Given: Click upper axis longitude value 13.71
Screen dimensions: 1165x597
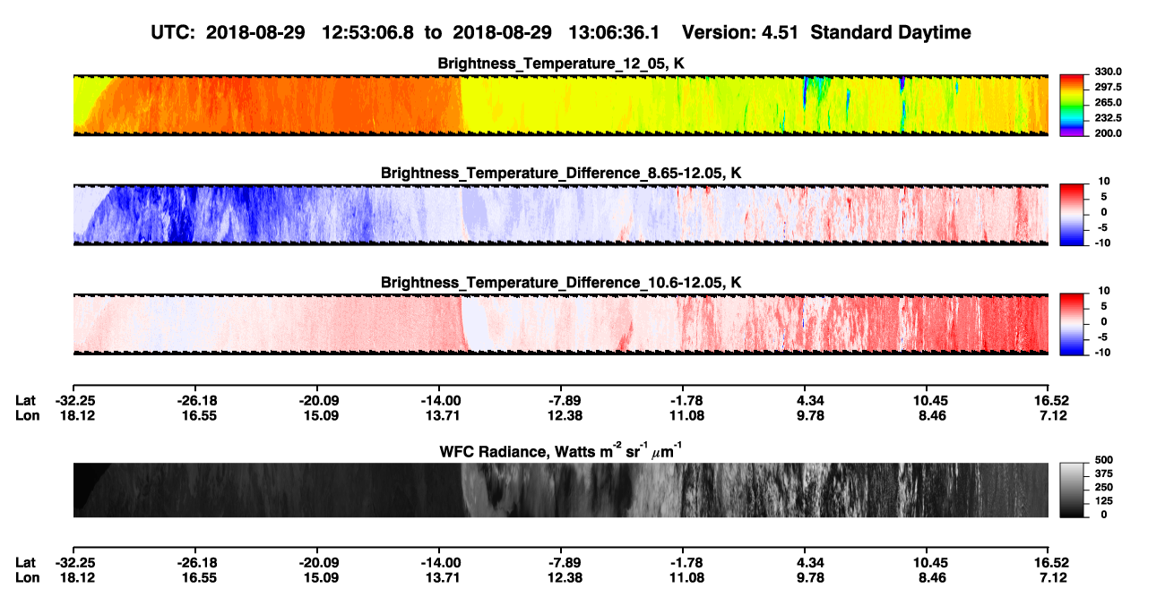Looking at the screenshot, I should pos(438,415).
